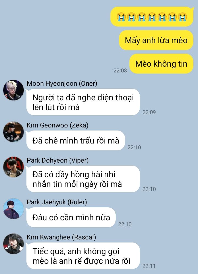Open Park Dohyeon (Viper) avatar
Viewport: 198px width, 274px height.
point(13,167)
